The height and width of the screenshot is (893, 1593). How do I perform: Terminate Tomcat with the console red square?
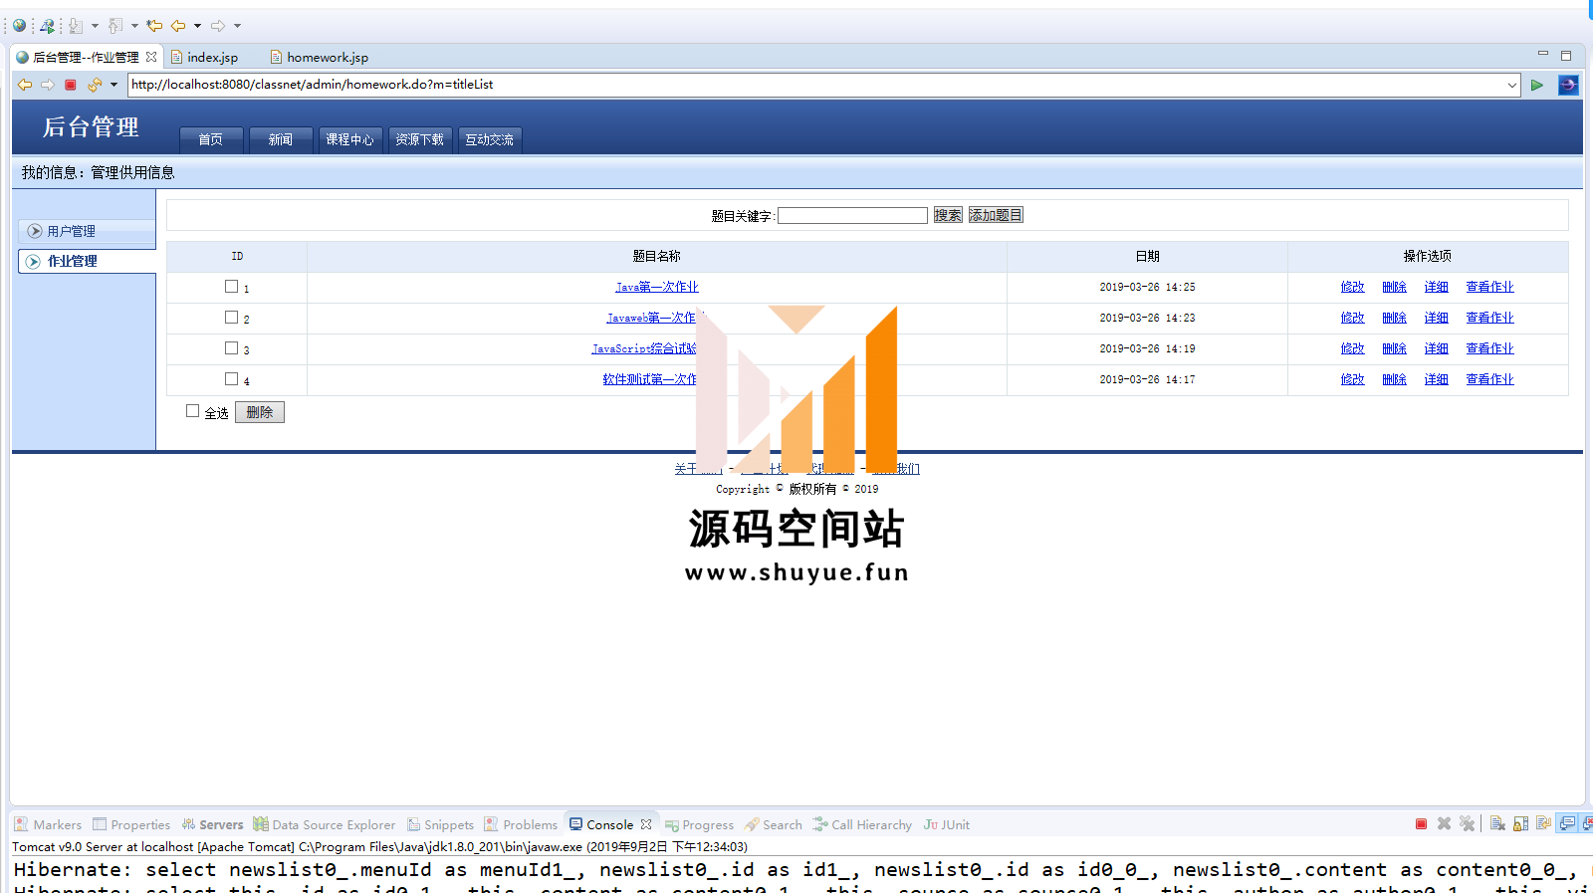point(1421,824)
